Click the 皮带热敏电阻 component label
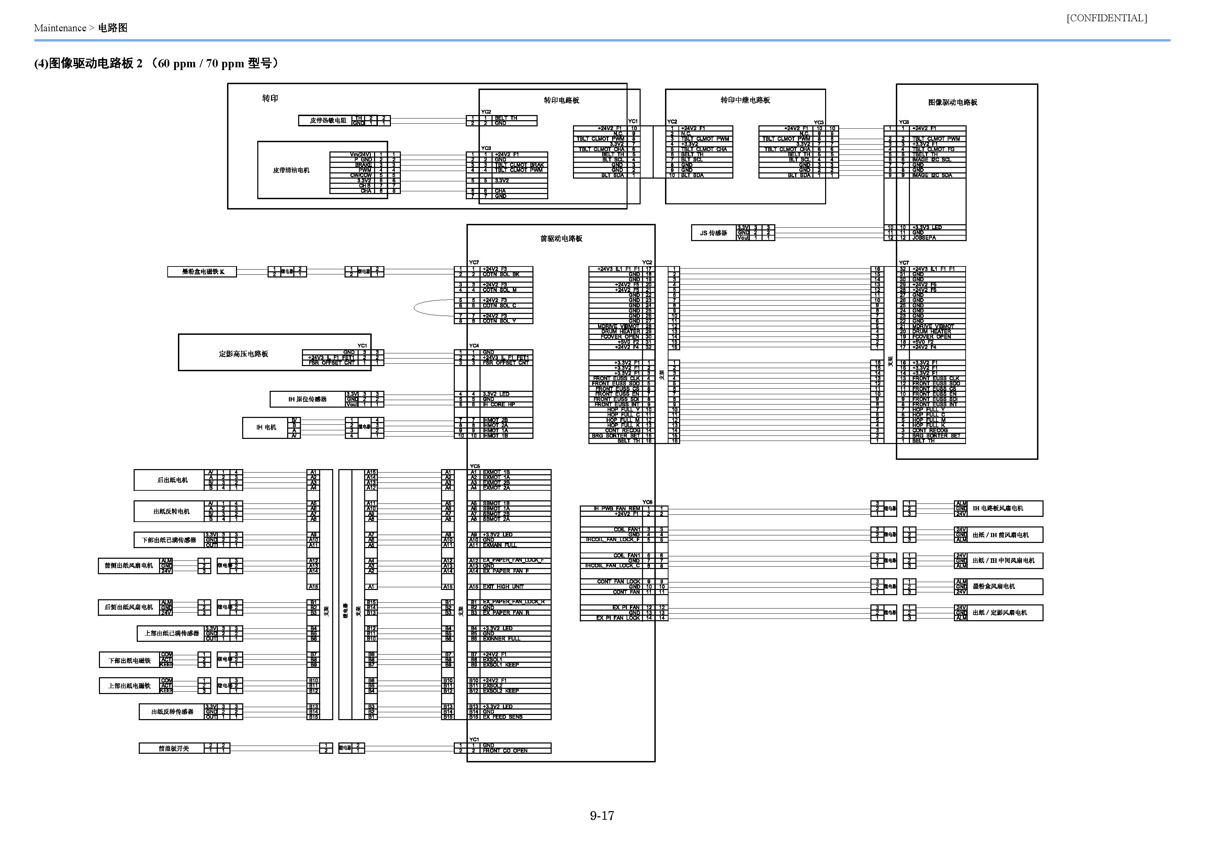This screenshot has width=1205, height=852. click(328, 121)
